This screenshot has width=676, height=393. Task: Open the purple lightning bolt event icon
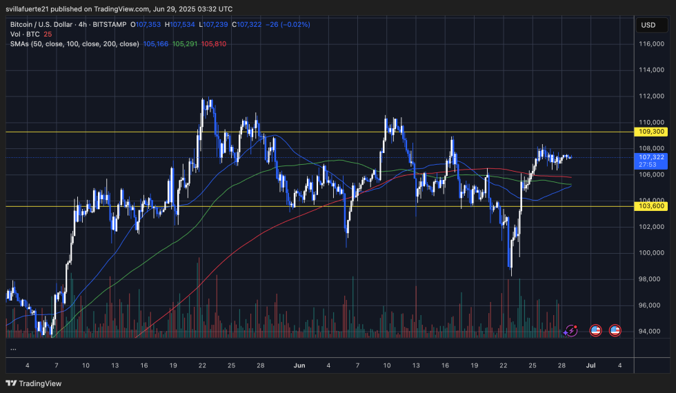[571, 331]
